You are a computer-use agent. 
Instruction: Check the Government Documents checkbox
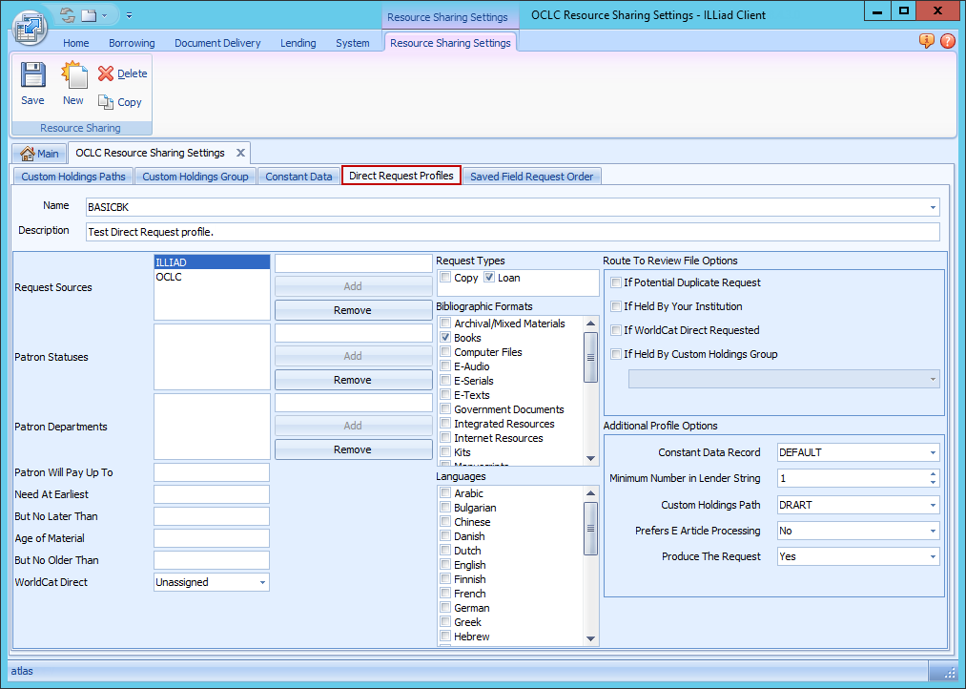click(445, 409)
